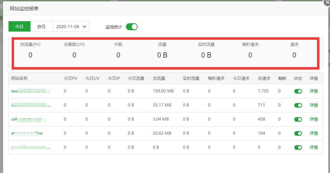Switch to the 今日 tab
This screenshot has width=330, height=173.
tap(20, 27)
